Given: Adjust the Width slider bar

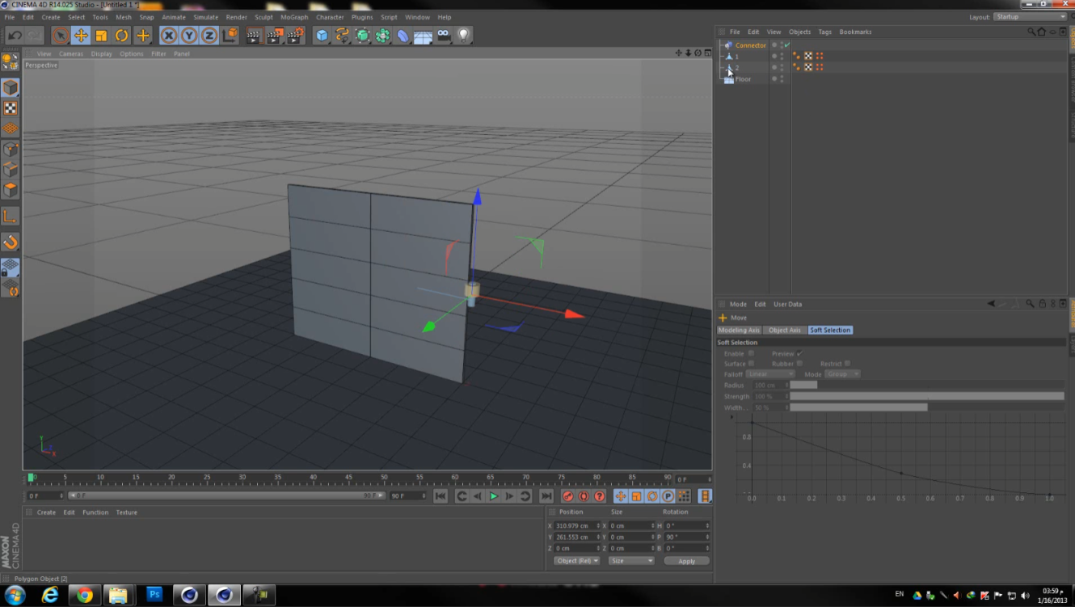Looking at the screenshot, I should [927, 408].
